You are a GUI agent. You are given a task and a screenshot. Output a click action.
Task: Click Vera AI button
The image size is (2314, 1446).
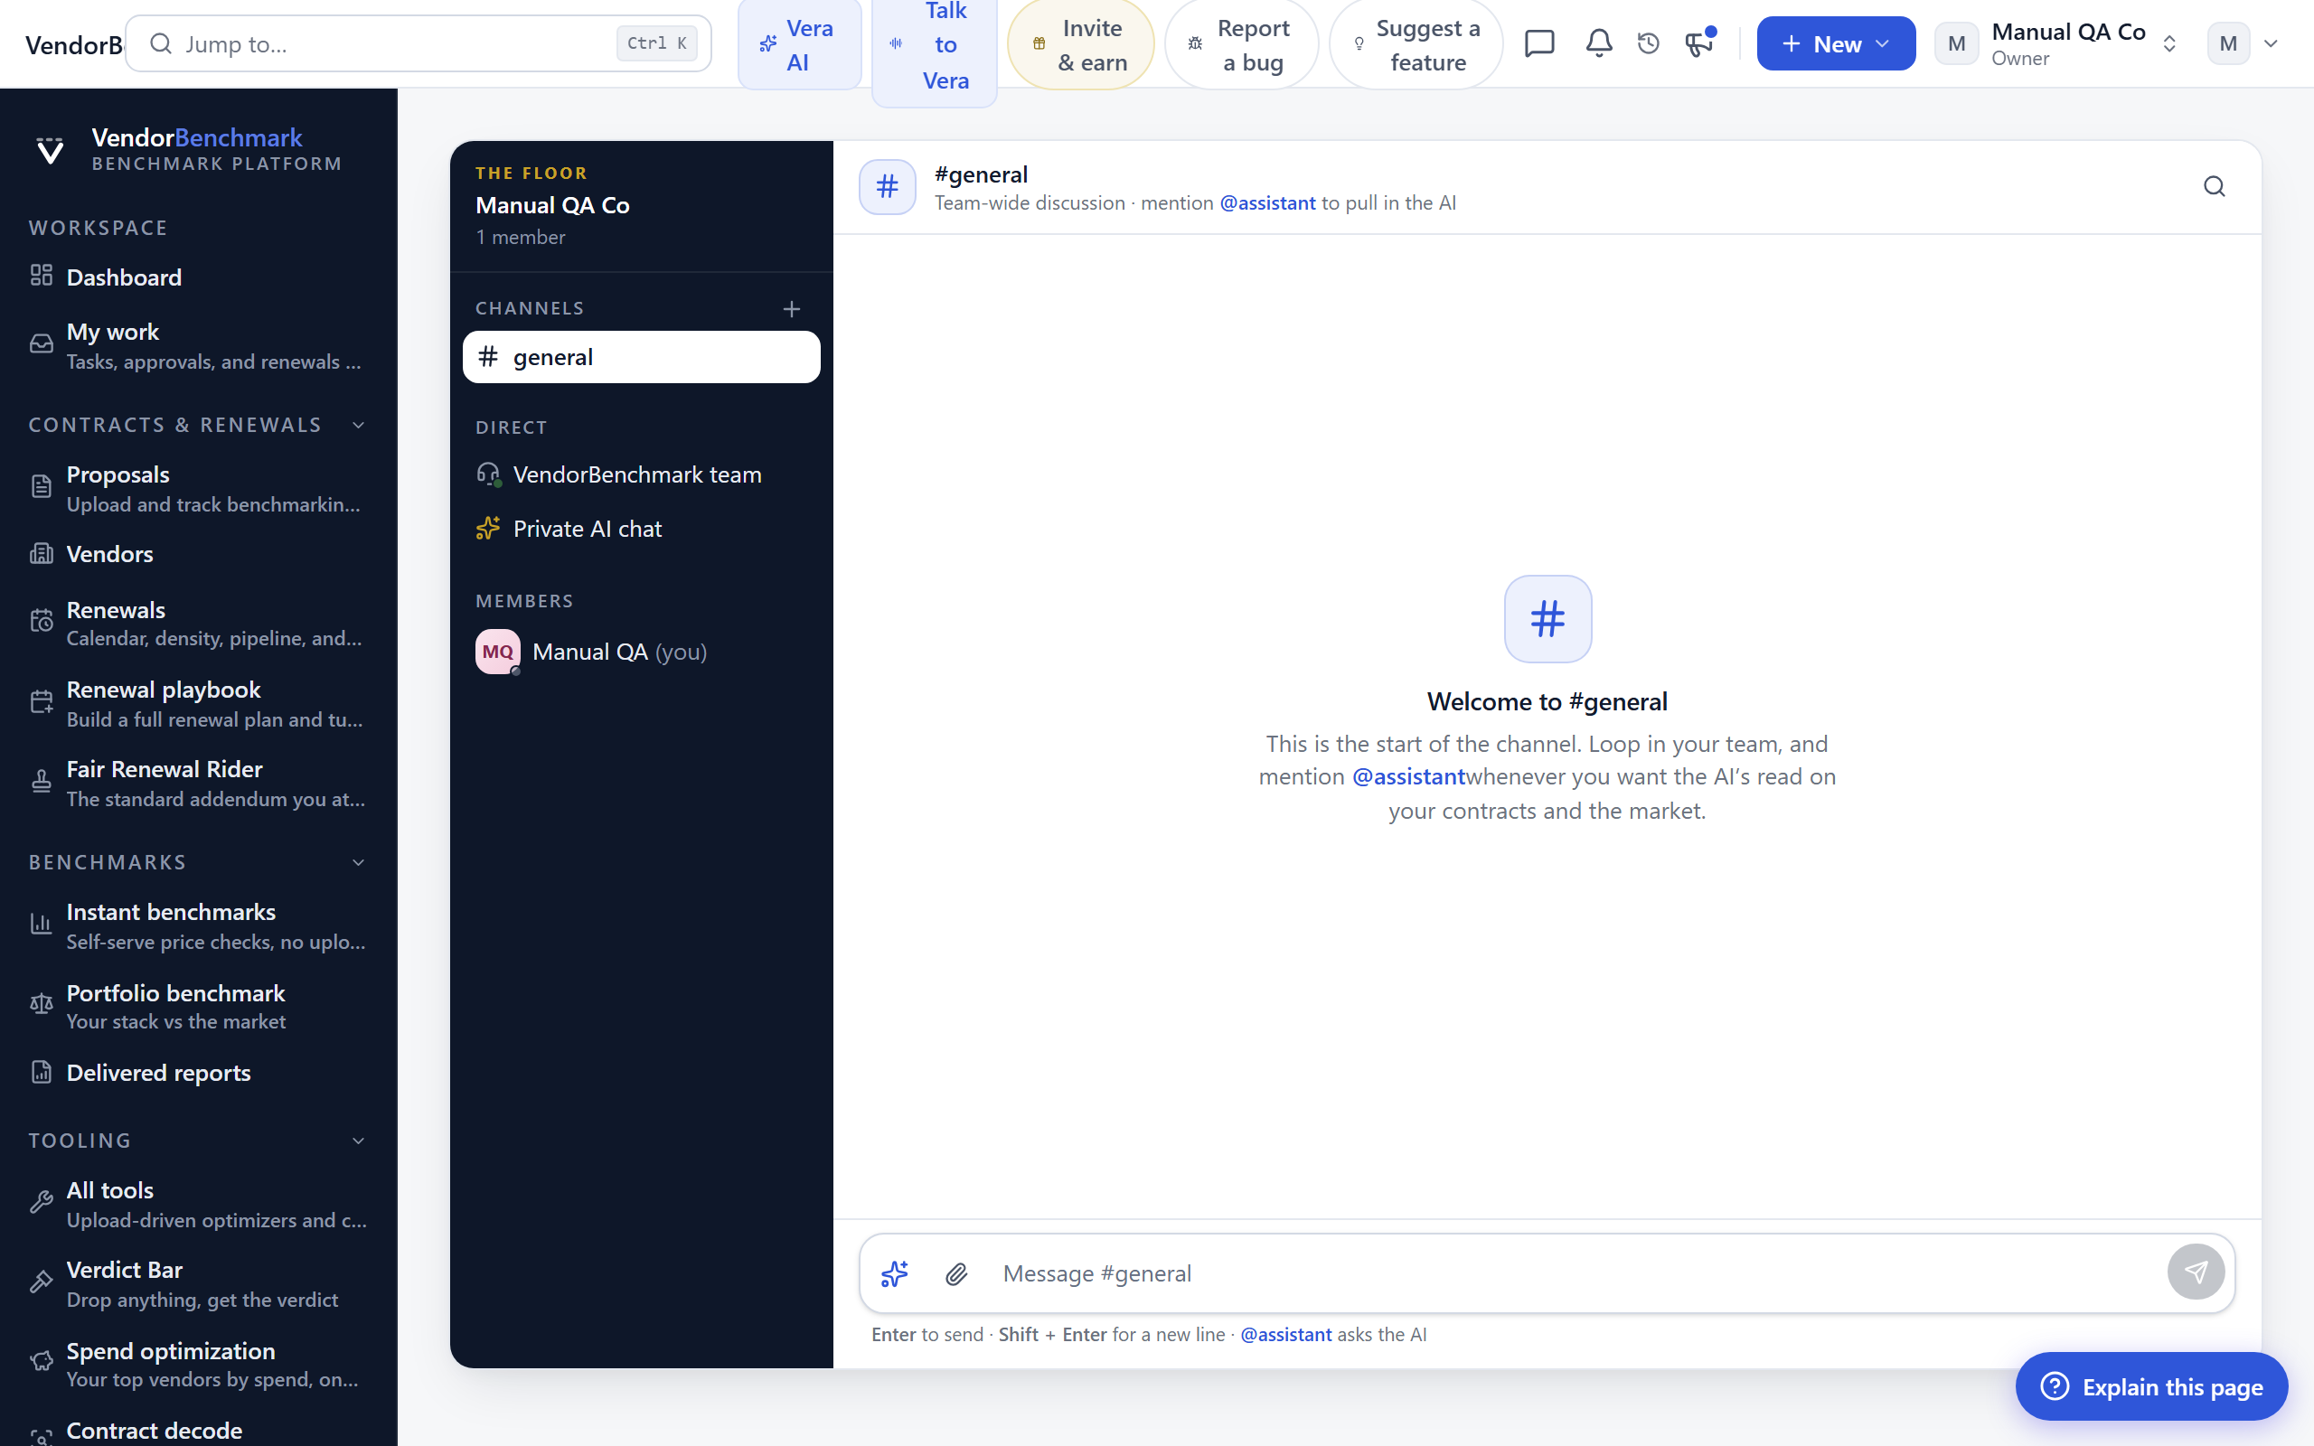799,45
